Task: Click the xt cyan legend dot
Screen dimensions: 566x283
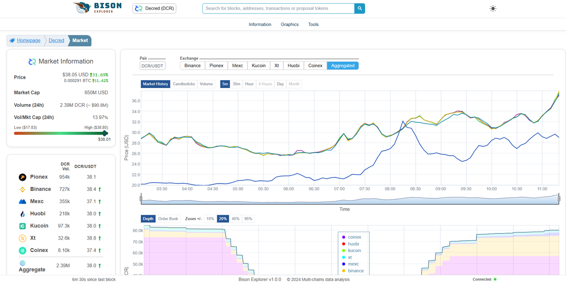Action: [x=343, y=258]
